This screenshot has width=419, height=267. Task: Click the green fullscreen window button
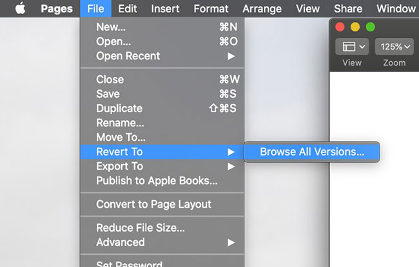pos(370,26)
